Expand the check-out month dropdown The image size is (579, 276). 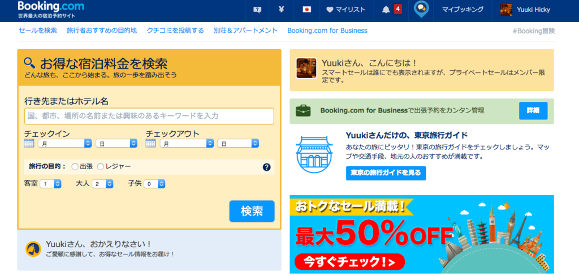(187, 143)
